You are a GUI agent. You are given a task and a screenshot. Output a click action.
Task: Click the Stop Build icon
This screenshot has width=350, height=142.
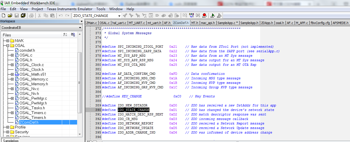(198, 16)
